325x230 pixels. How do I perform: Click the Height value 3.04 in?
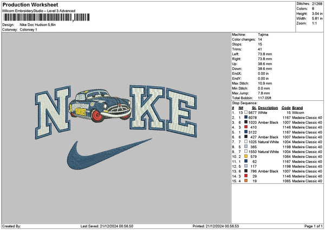[317, 14]
